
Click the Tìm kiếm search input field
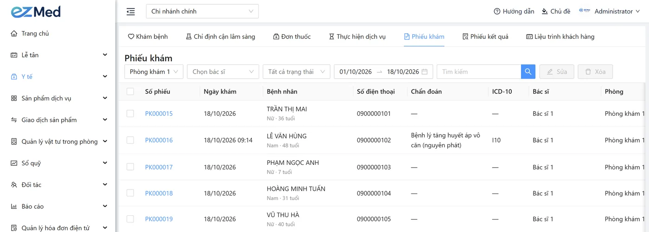click(479, 72)
